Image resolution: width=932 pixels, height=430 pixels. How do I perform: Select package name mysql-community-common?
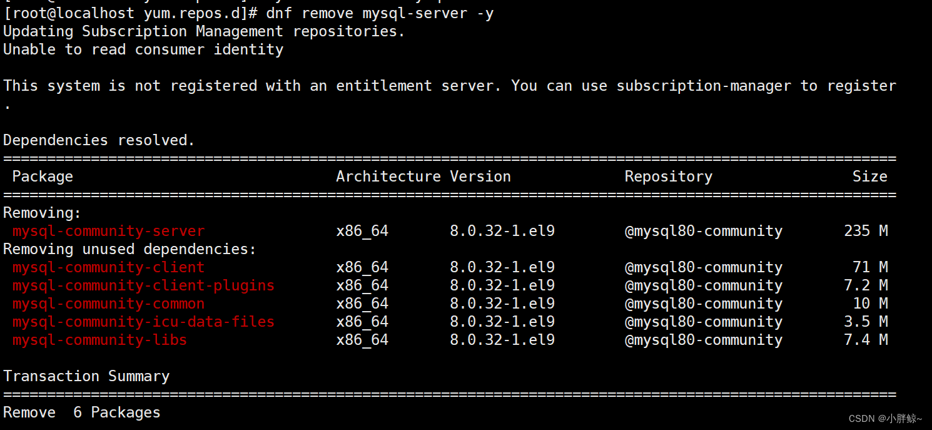click(108, 304)
